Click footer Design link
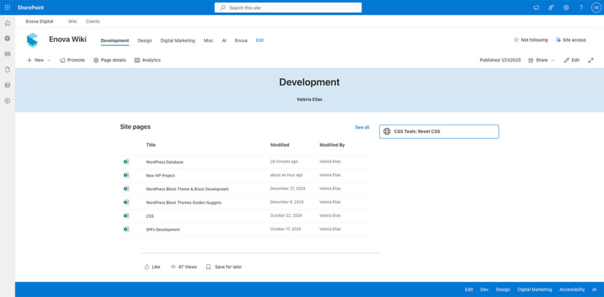 click(x=503, y=290)
